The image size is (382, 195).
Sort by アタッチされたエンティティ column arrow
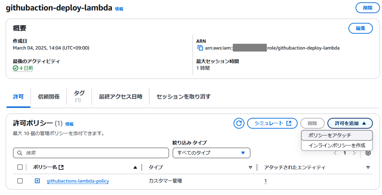[368, 167]
